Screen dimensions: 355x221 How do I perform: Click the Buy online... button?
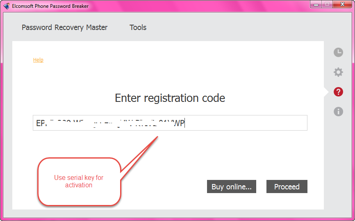(231, 186)
